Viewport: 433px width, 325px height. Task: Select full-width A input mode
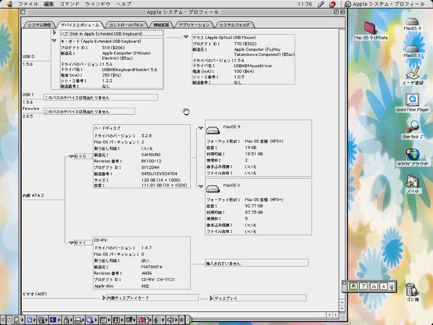(x=374, y=286)
